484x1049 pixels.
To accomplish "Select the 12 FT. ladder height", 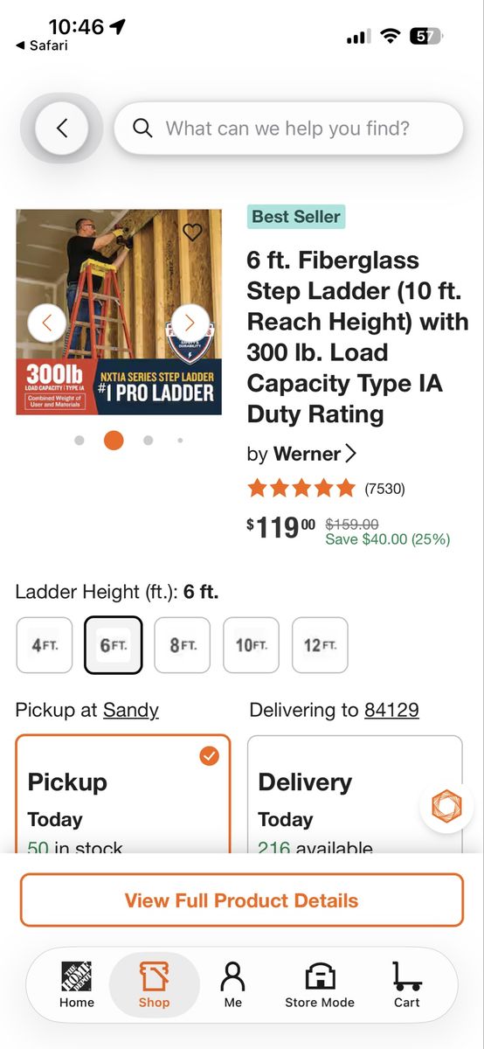I will (321, 645).
